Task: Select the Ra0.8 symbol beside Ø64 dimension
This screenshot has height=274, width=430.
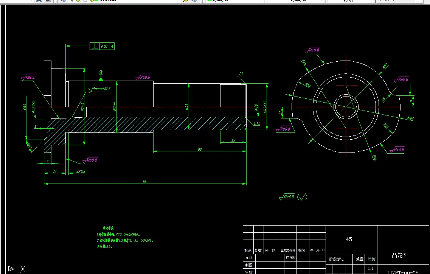Action: click(x=28, y=78)
